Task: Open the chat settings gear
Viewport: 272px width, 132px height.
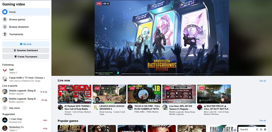Action: (265, 129)
